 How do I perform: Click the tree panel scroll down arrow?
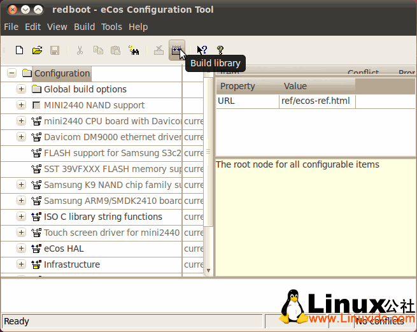[209, 270]
